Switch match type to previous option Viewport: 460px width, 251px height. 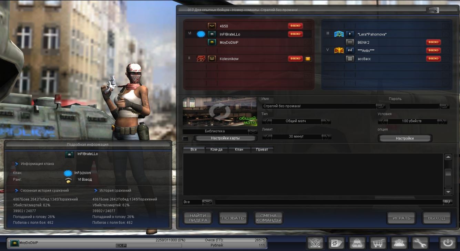click(x=267, y=122)
